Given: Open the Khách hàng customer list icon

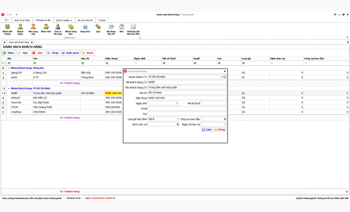Looking at the screenshot, I should (x=20, y=29).
